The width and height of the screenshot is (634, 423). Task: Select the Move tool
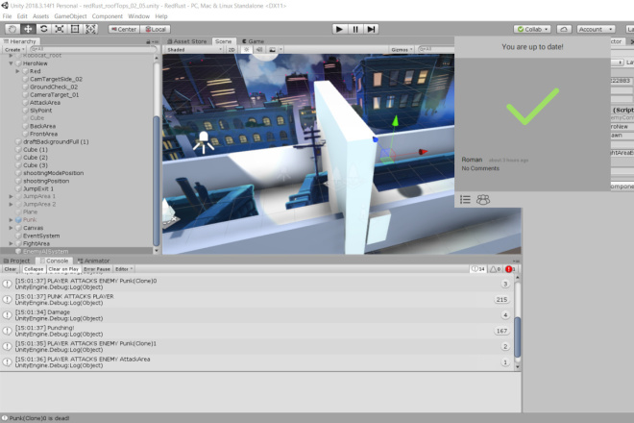click(x=28, y=29)
